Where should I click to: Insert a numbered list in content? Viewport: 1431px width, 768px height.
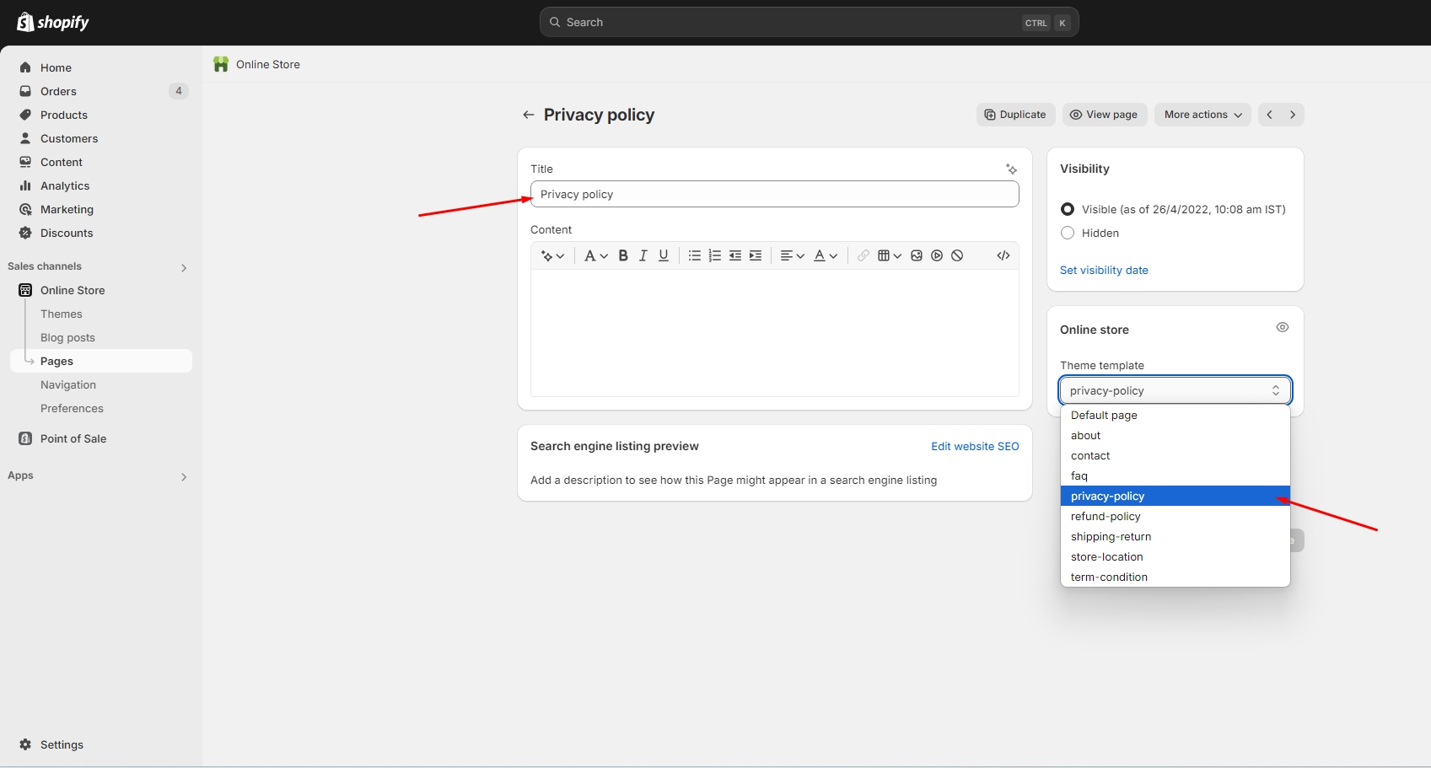[x=715, y=255]
